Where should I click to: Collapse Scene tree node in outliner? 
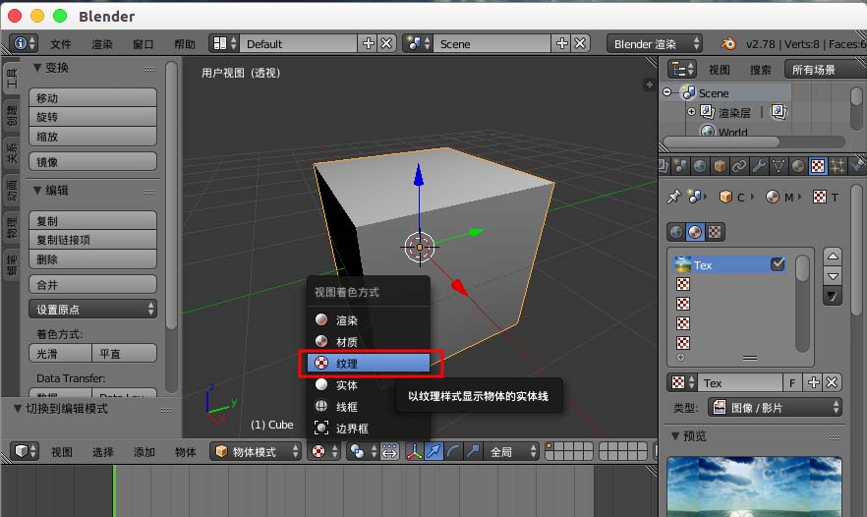[x=667, y=91]
